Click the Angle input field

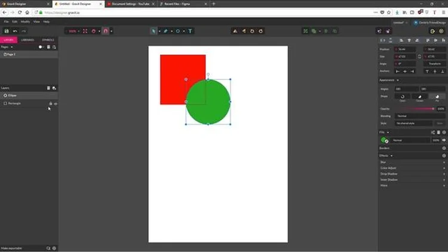point(405,64)
